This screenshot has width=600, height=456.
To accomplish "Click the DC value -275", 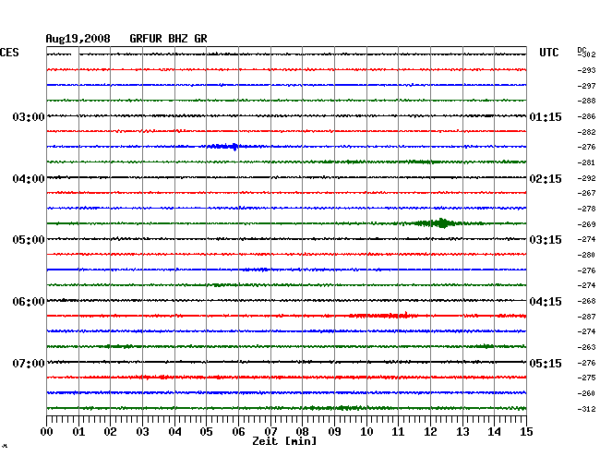I will coord(586,378).
